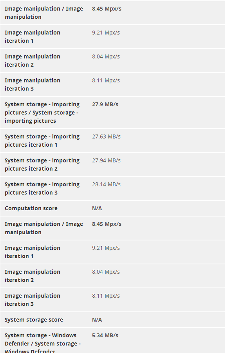The width and height of the screenshot is (226, 353).
Task: Click the 27.9 MB/s value
Action: pos(105,104)
